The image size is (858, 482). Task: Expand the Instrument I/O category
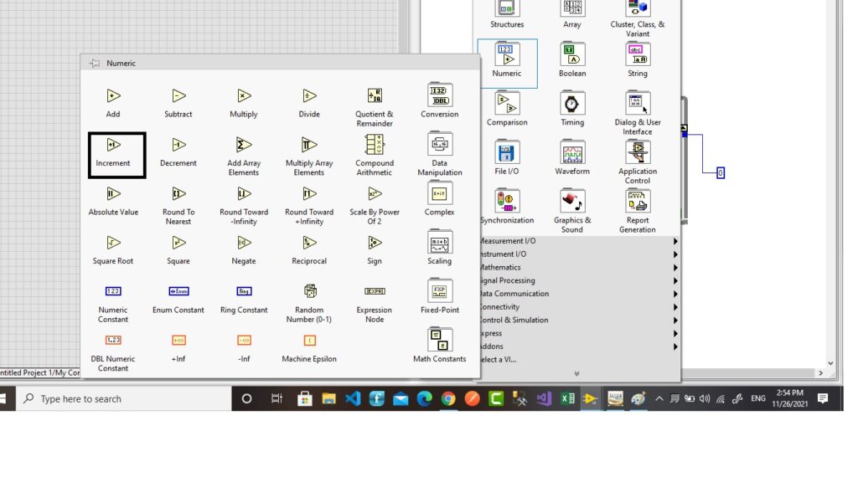(x=580, y=254)
